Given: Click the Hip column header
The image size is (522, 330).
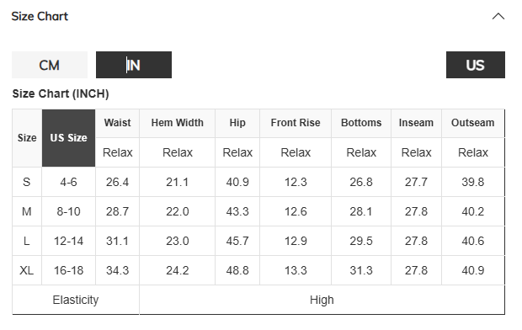Looking at the screenshot, I should click(237, 123).
